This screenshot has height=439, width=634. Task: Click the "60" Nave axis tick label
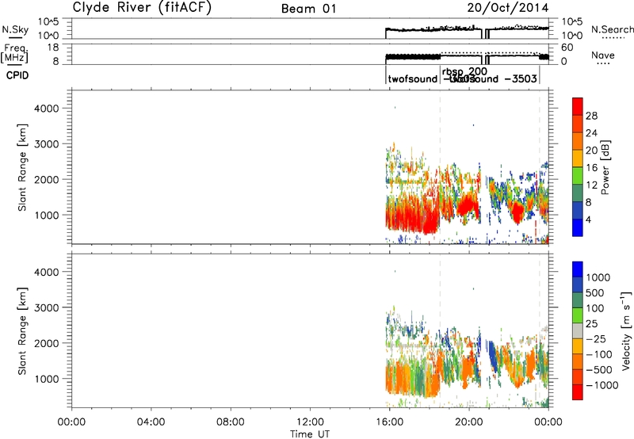coord(567,48)
